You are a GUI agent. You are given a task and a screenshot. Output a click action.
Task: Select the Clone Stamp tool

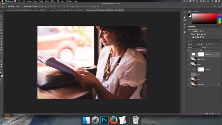(x=1, y=36)
